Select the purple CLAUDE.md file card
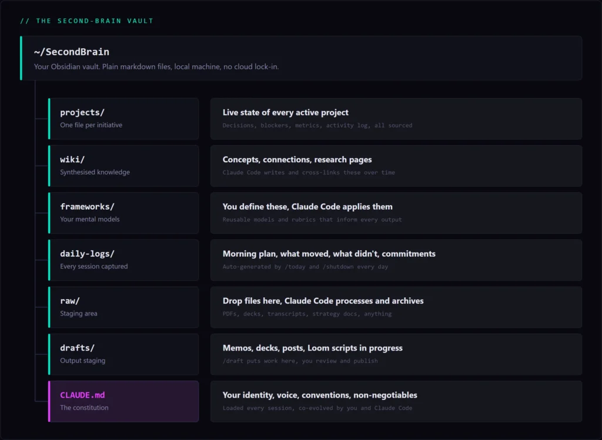 tap(123, 401)
